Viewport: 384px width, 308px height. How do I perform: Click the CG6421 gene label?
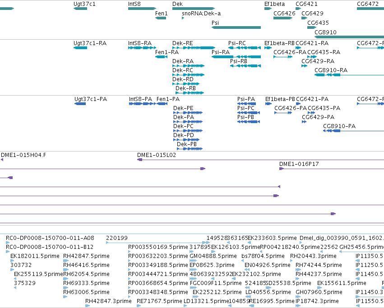(306, 4)
